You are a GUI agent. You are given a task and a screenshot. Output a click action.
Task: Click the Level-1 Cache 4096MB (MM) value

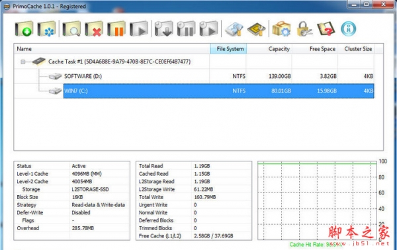pyautogui.click(x=87, y=174)
